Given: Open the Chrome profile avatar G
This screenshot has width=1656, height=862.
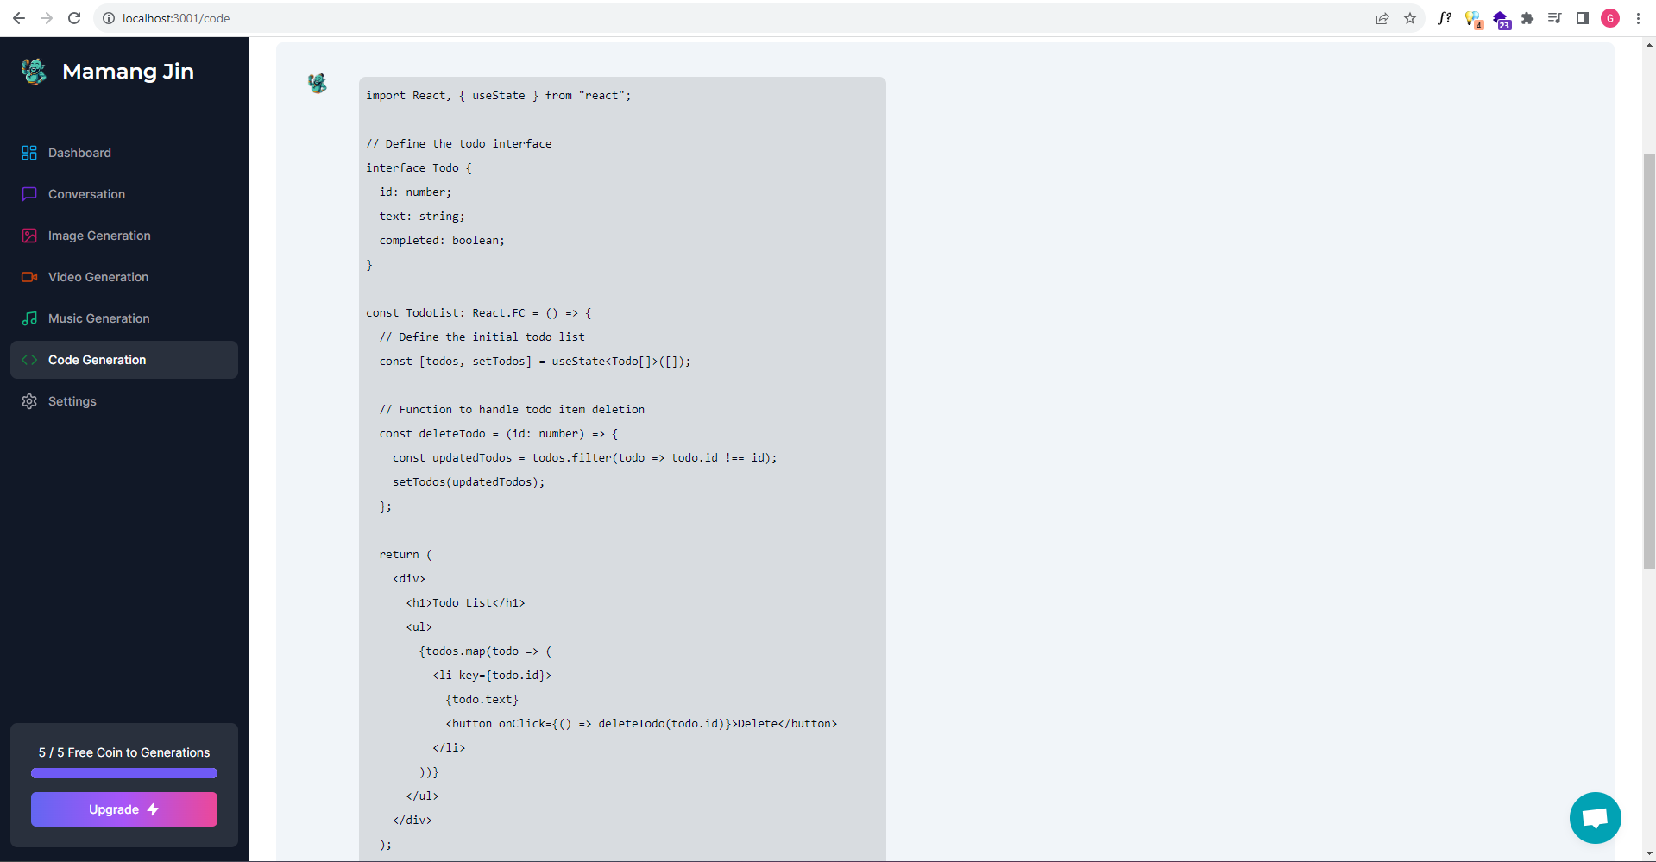Looking at the screenshot, I should pyautogui.click(x=1610, y=18).
